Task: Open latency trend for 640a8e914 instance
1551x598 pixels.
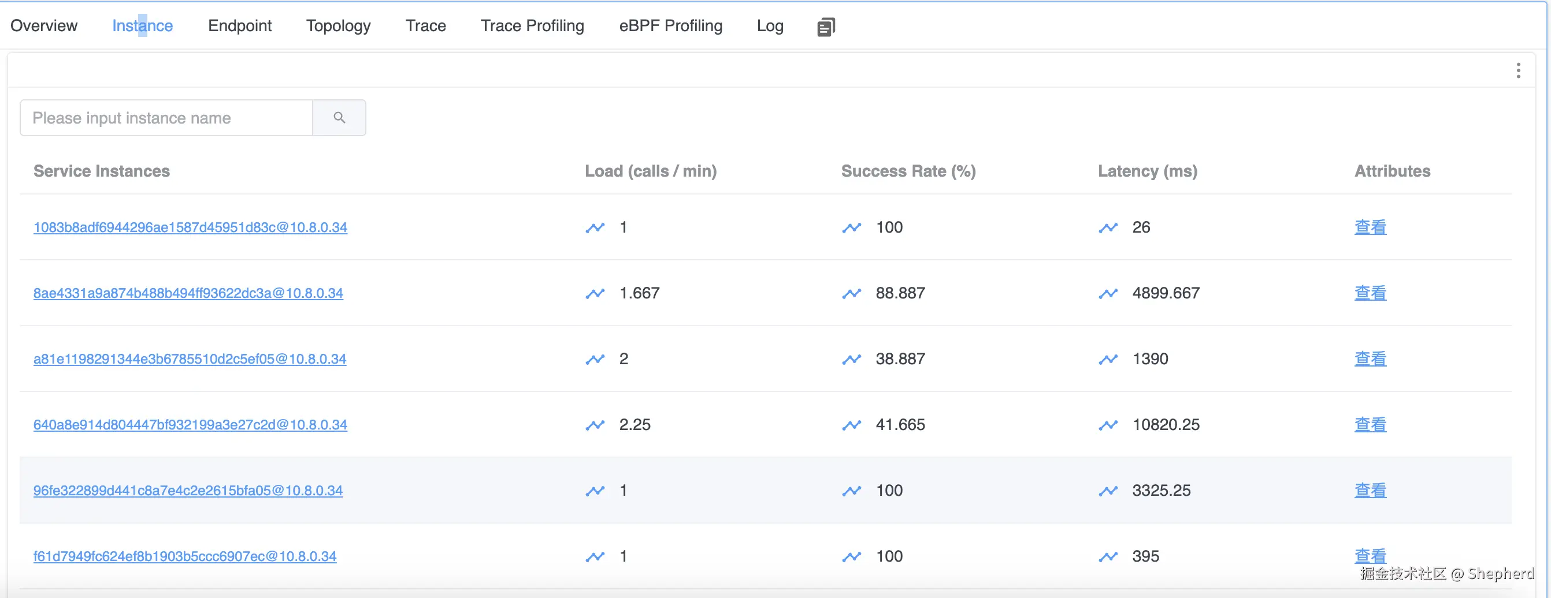Action: point(1108,425)
